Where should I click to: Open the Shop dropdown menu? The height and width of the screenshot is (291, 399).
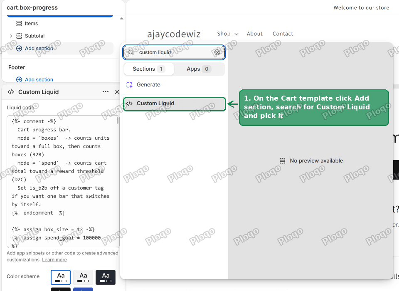click(x=227, y=34)
